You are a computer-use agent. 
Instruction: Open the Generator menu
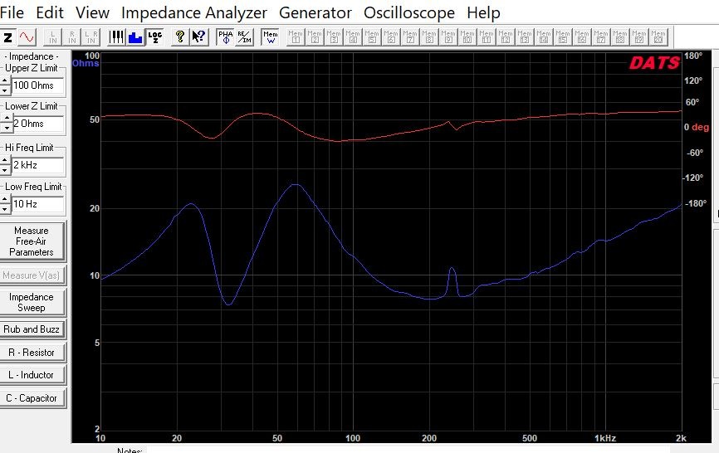click(x=315, y=12)
